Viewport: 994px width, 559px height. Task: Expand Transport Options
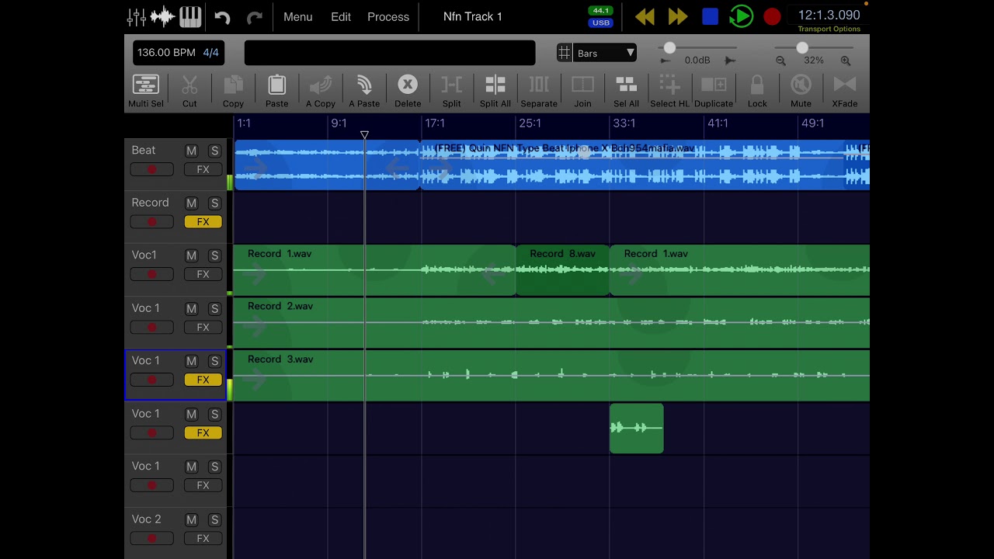(x=829, y=30)
